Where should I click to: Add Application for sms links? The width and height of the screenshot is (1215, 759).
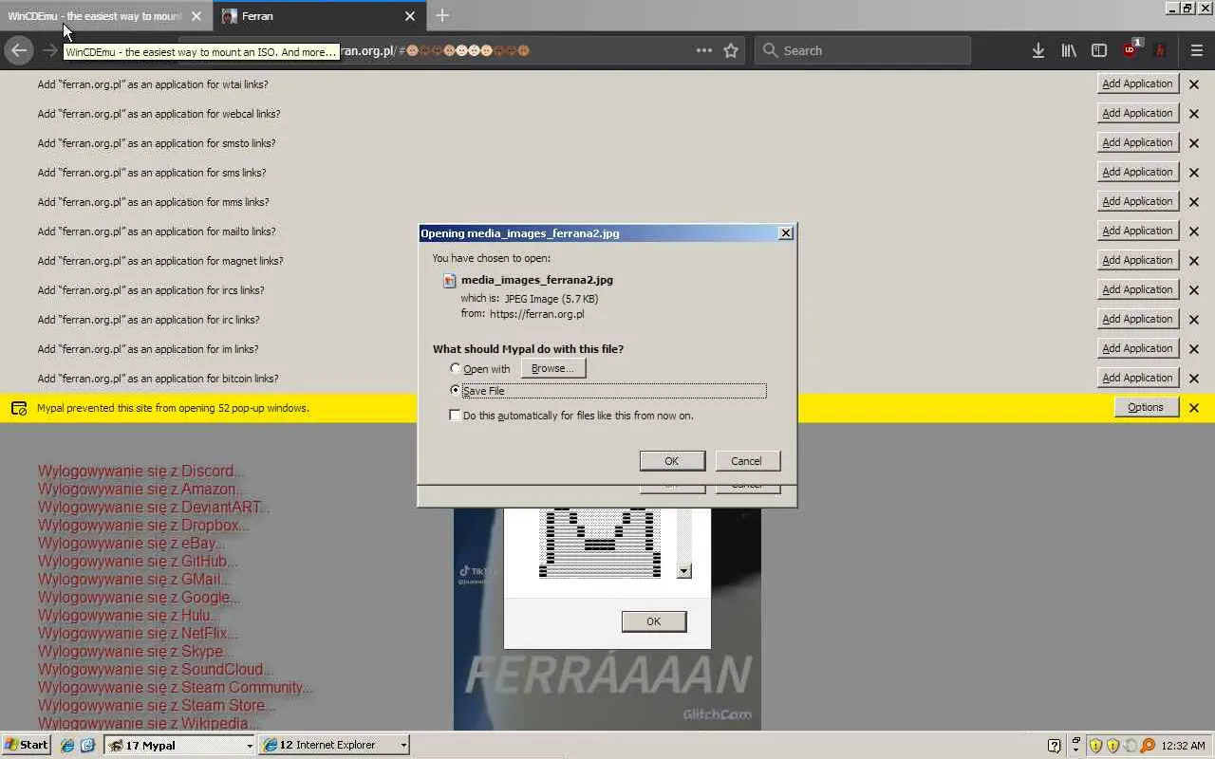pos(1137,172)
